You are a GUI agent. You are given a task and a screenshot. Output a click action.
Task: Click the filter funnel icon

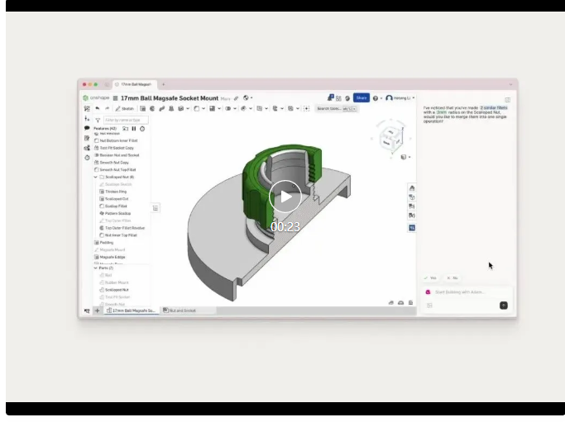[x=98, y=121]
